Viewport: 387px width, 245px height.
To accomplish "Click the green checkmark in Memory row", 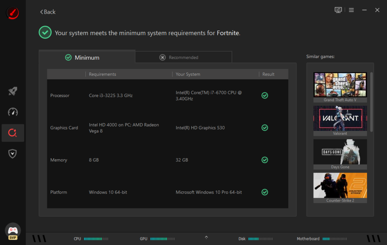I will (x=265, y=160).
